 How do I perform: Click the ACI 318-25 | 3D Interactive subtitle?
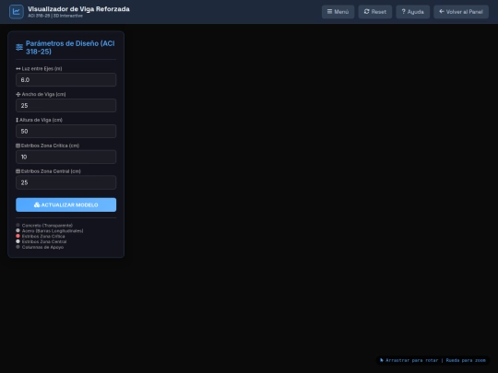point(55,16)
